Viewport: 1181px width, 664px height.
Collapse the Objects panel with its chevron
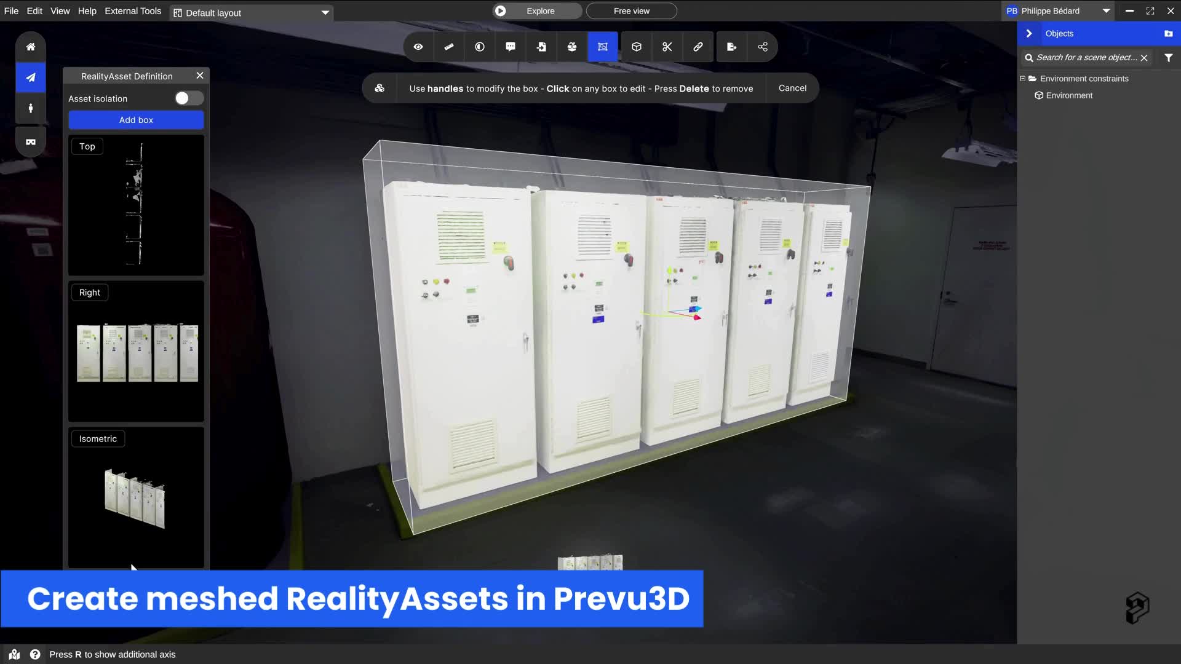point(1029,33)
